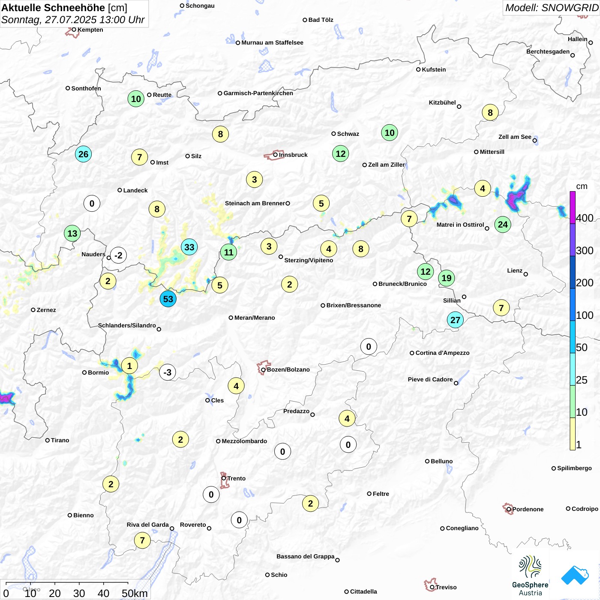Select the 10 cm marker beside Reutte
The width and height of the screenshot is (600, 600).
tap(136, 99)
